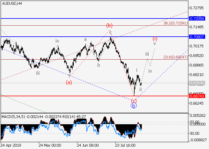Select the 38.2(0.71591) Fibonacci level label
The width and height of the screenshot is (209, 149).
coord(176,23)
